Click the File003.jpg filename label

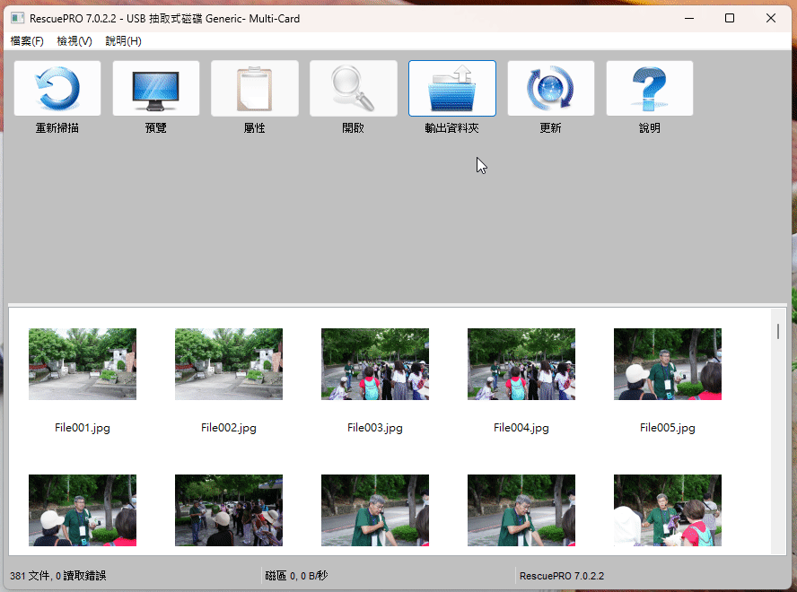[375, 428]
